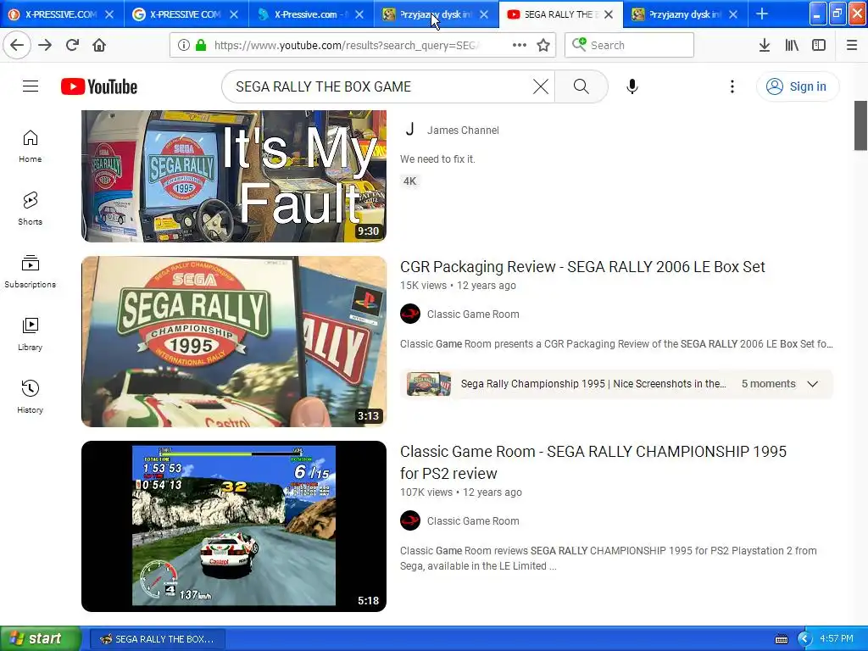
Task: Expand the 5 moments chevron
Action: coord(813,384)
